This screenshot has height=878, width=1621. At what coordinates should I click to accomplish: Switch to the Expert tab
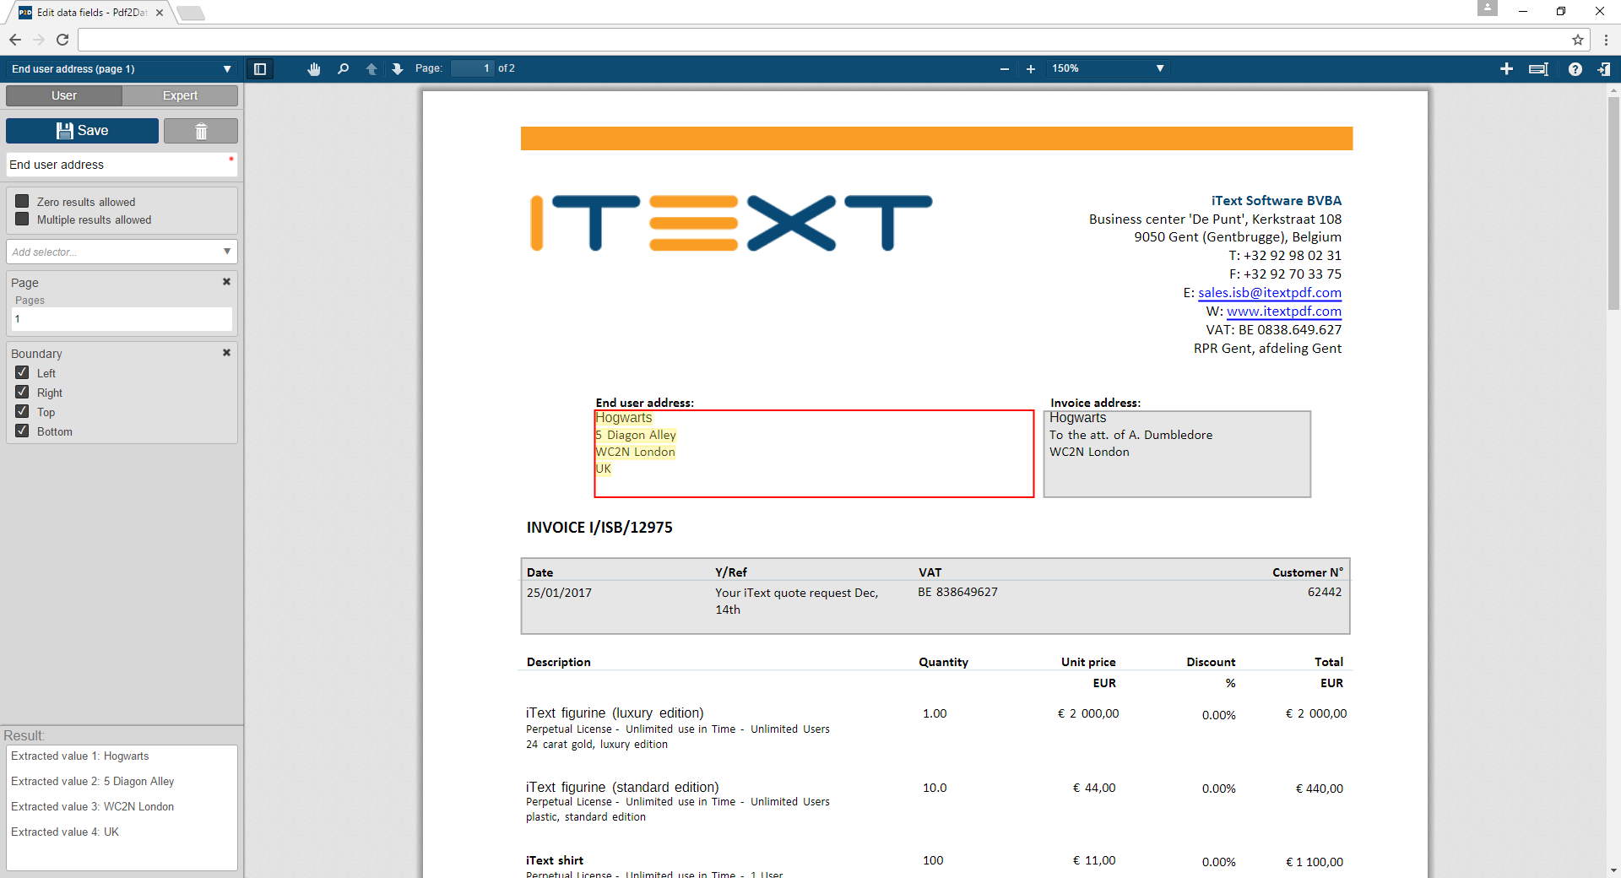click(x=180, y=95)
